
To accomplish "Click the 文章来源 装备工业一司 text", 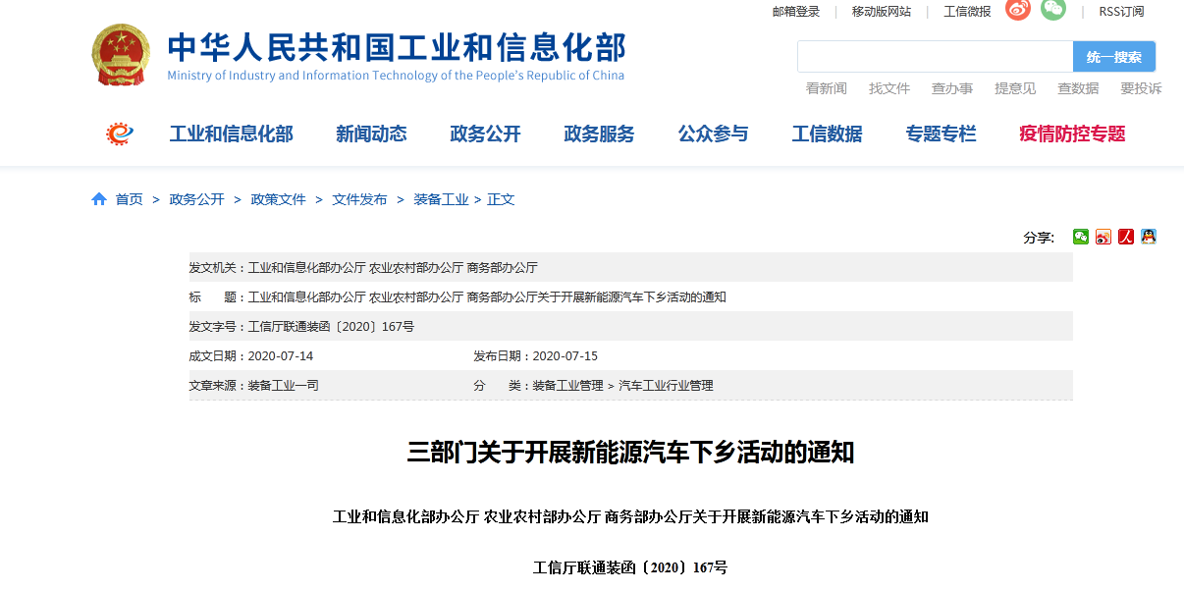I will coord(254,386).
